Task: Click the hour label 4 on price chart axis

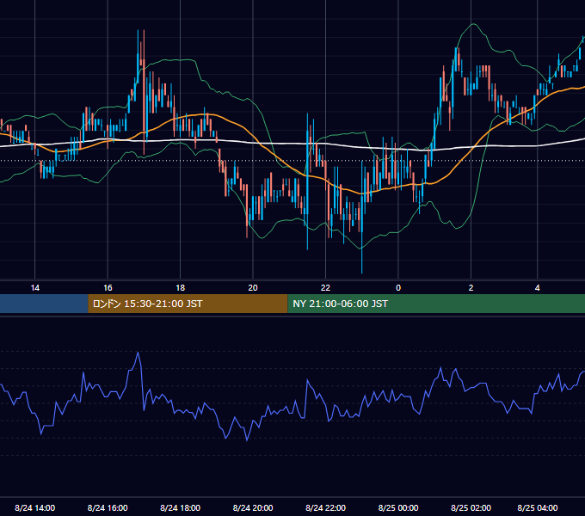Action: pyautogui.click(x=537, y=288)
